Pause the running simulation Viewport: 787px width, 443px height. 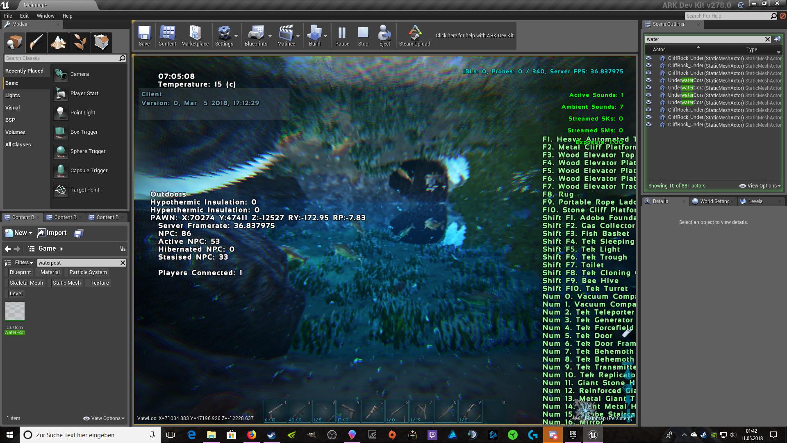[x=342, y=36]
